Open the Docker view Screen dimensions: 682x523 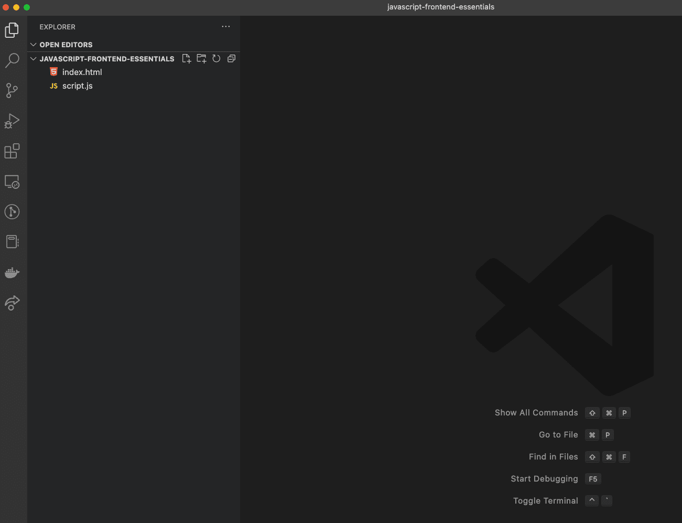tap(12, 273)
